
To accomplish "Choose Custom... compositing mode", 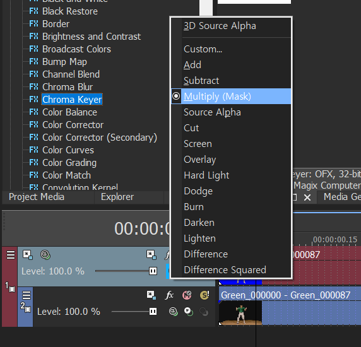I will click(x=231, y=49).
